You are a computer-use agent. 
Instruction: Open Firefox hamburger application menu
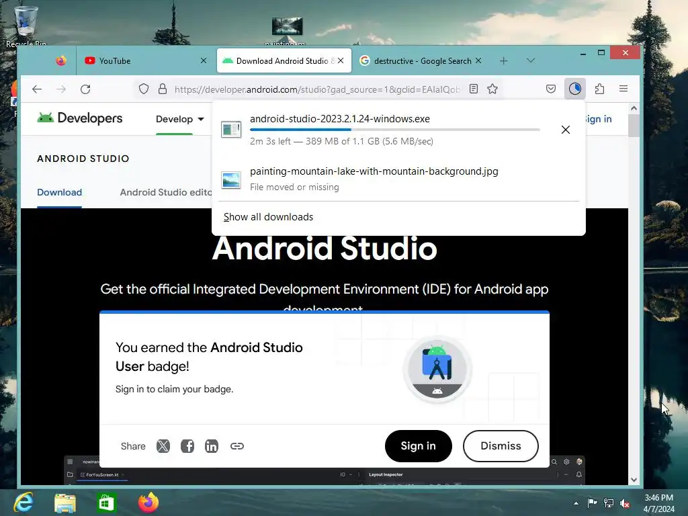coord(623,89)
